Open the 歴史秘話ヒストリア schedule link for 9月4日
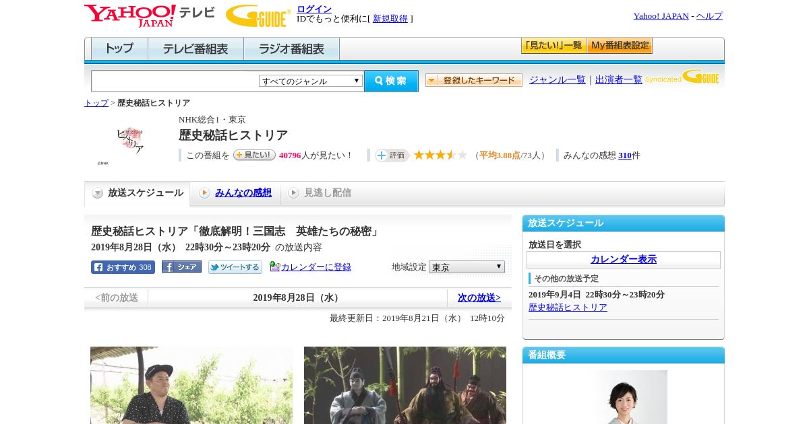 (x=568, y=308)
